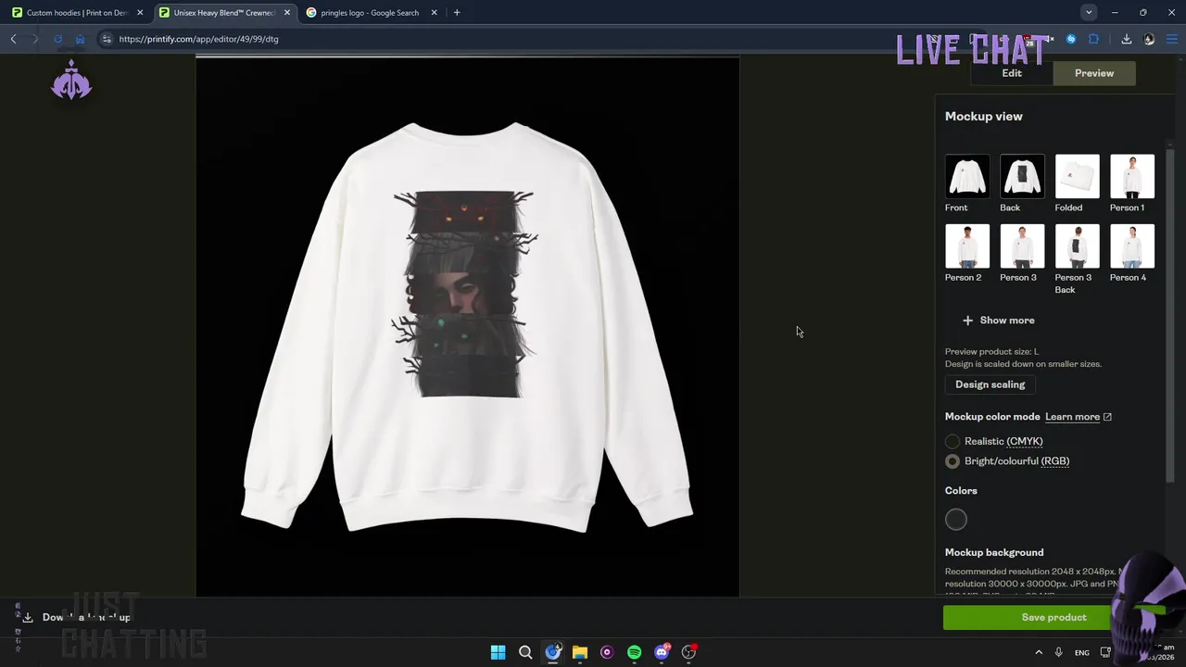Choose the Person 1 mockup thumbnail
Viewport: 1186px width, 667px height.
click(x=1132, y=176)
